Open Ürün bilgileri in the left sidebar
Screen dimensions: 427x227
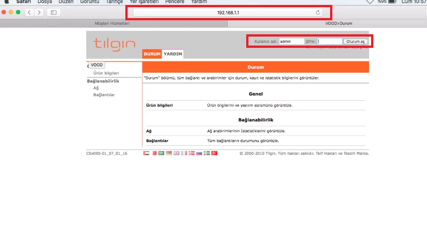tap(106, 73)
